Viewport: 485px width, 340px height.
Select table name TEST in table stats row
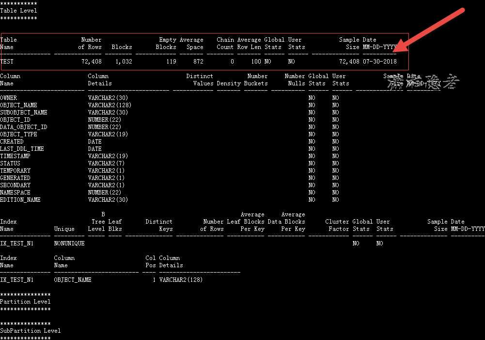(7, 61)
